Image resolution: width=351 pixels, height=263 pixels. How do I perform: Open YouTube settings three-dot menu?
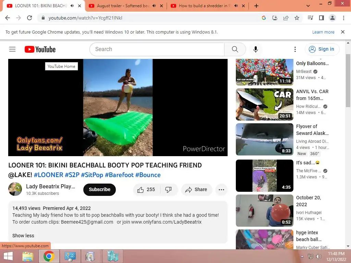[x=295, y=49]
